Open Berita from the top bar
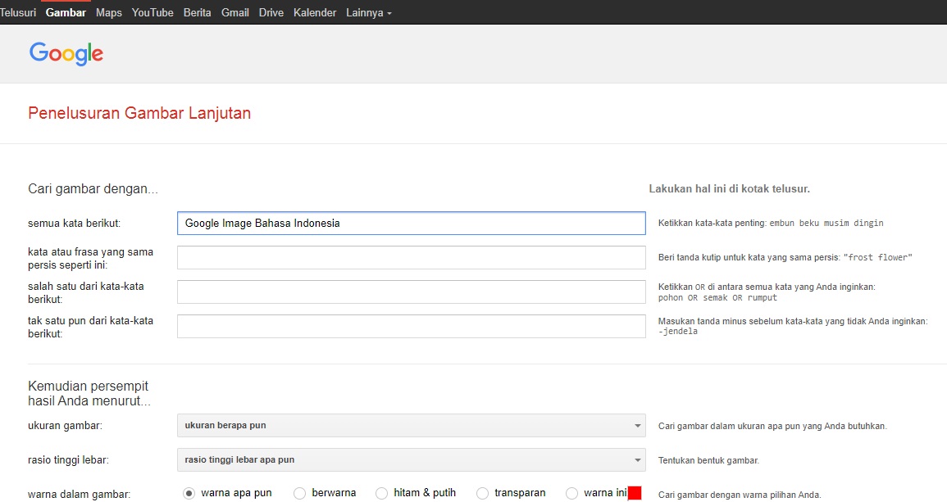Viewport: 947px width, 502px height. point(198,12)
